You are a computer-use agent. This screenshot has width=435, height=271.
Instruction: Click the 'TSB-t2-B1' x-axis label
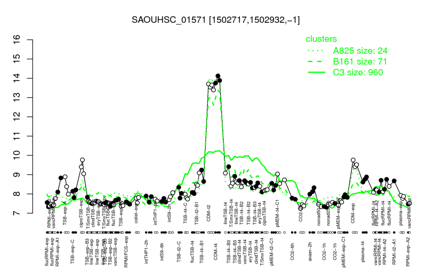(x=197, y=213)
